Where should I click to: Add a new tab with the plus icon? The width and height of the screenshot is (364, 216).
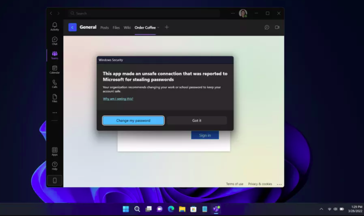click(x=167, y=27)
